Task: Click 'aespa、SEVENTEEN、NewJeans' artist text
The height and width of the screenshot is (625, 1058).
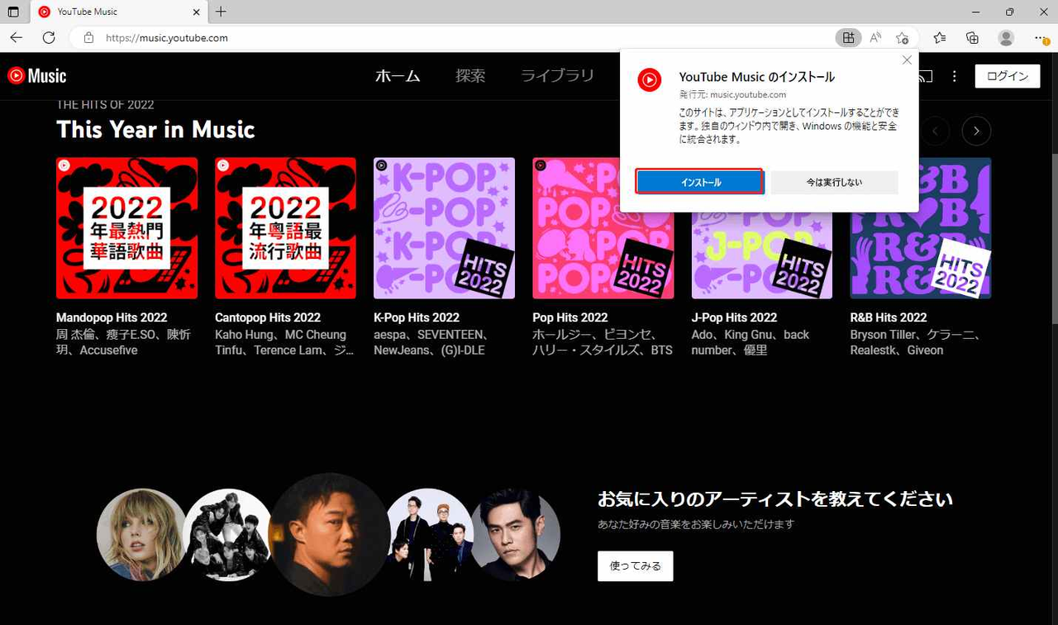Action: click(431, 342)
